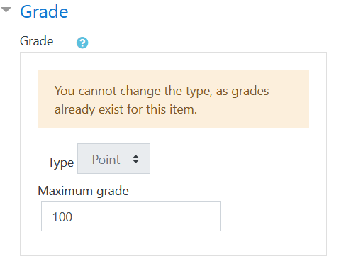Click the word Point in Type selector

106,160
